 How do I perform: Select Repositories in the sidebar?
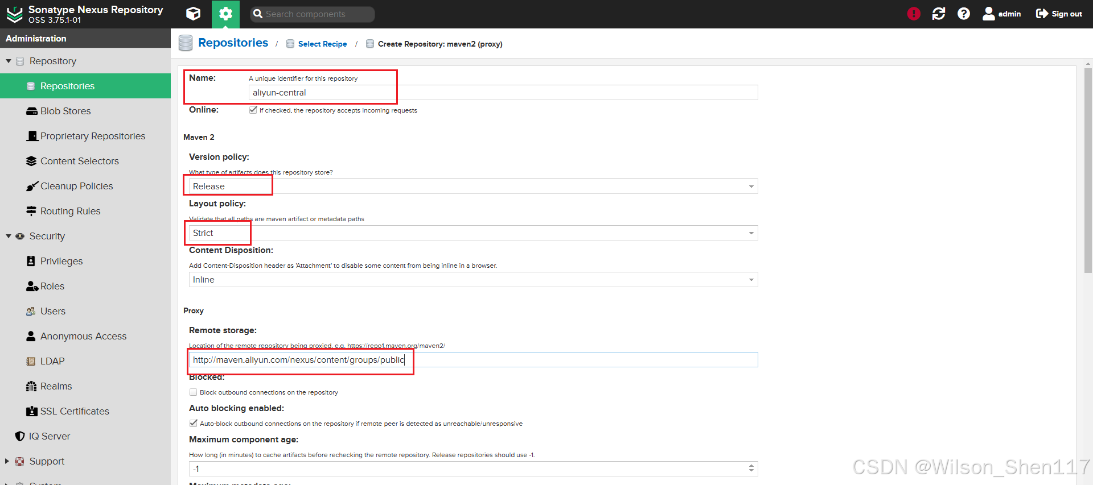tap(85, 86)
